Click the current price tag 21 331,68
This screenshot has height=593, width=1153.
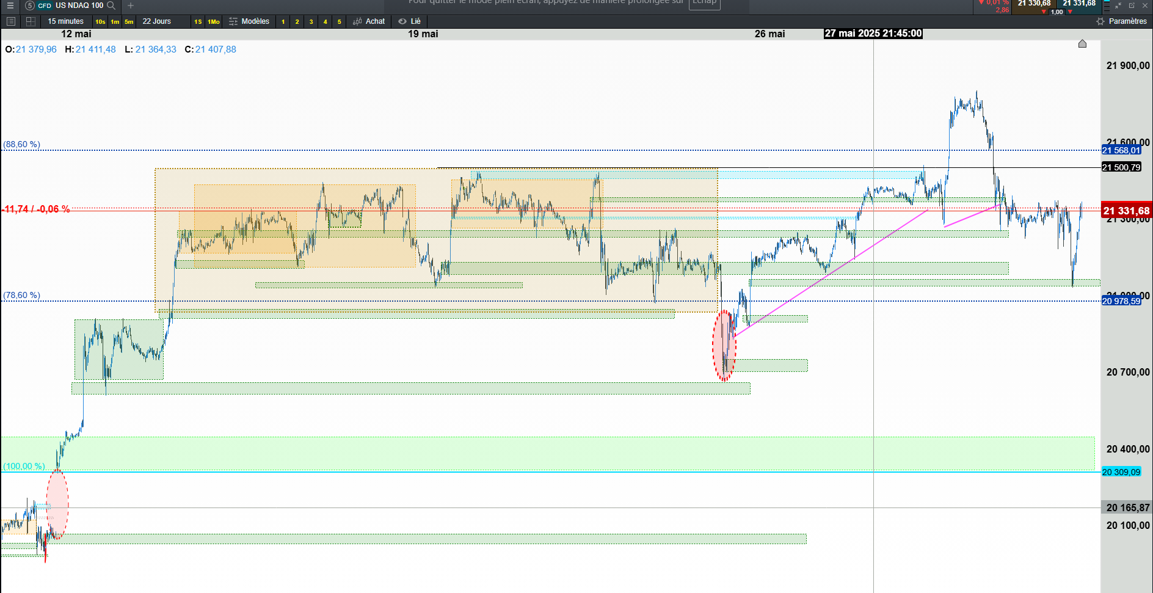click(x=1126, y=211)
